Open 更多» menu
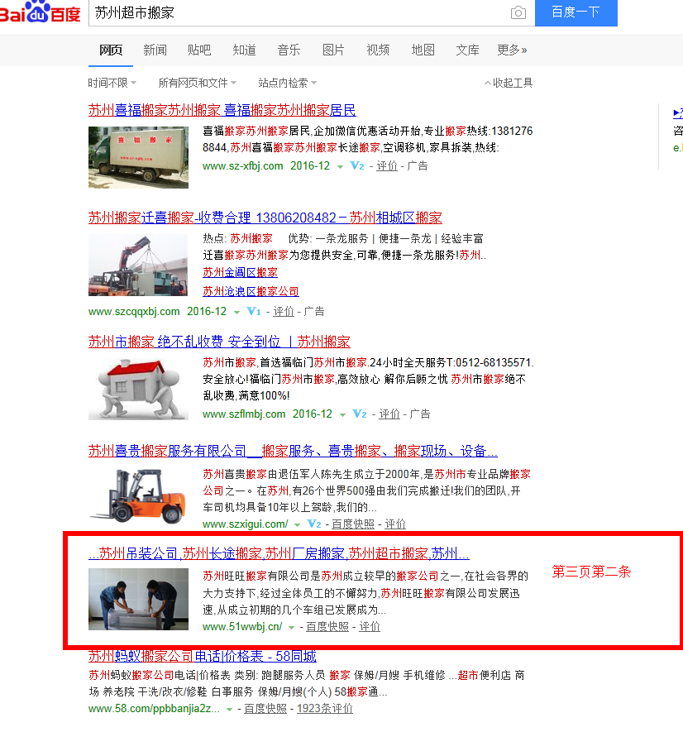This screenshot has width=683, height=732. (x=512, y=50)
